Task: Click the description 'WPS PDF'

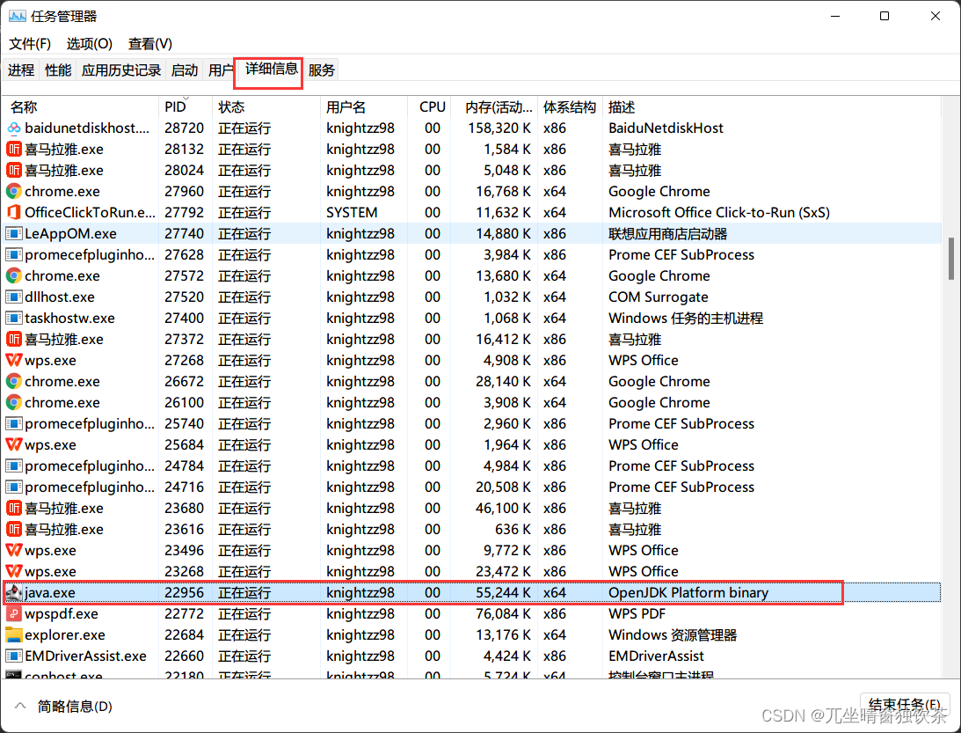Action: pyautogui.click(x=637, y=613)
